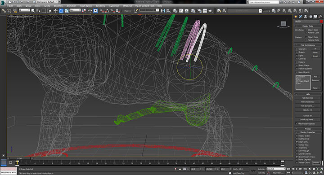Enable the Geometry hide category checkbox
This screenshot has height=175, width=324.
pyautogui.click(x=297, y=49)
